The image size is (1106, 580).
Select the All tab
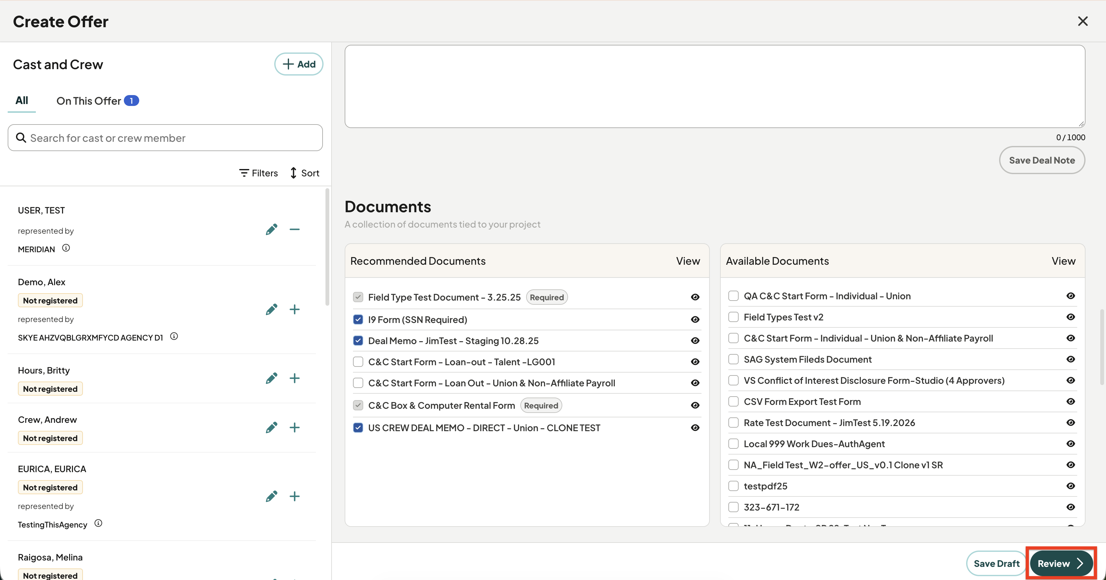22,101
